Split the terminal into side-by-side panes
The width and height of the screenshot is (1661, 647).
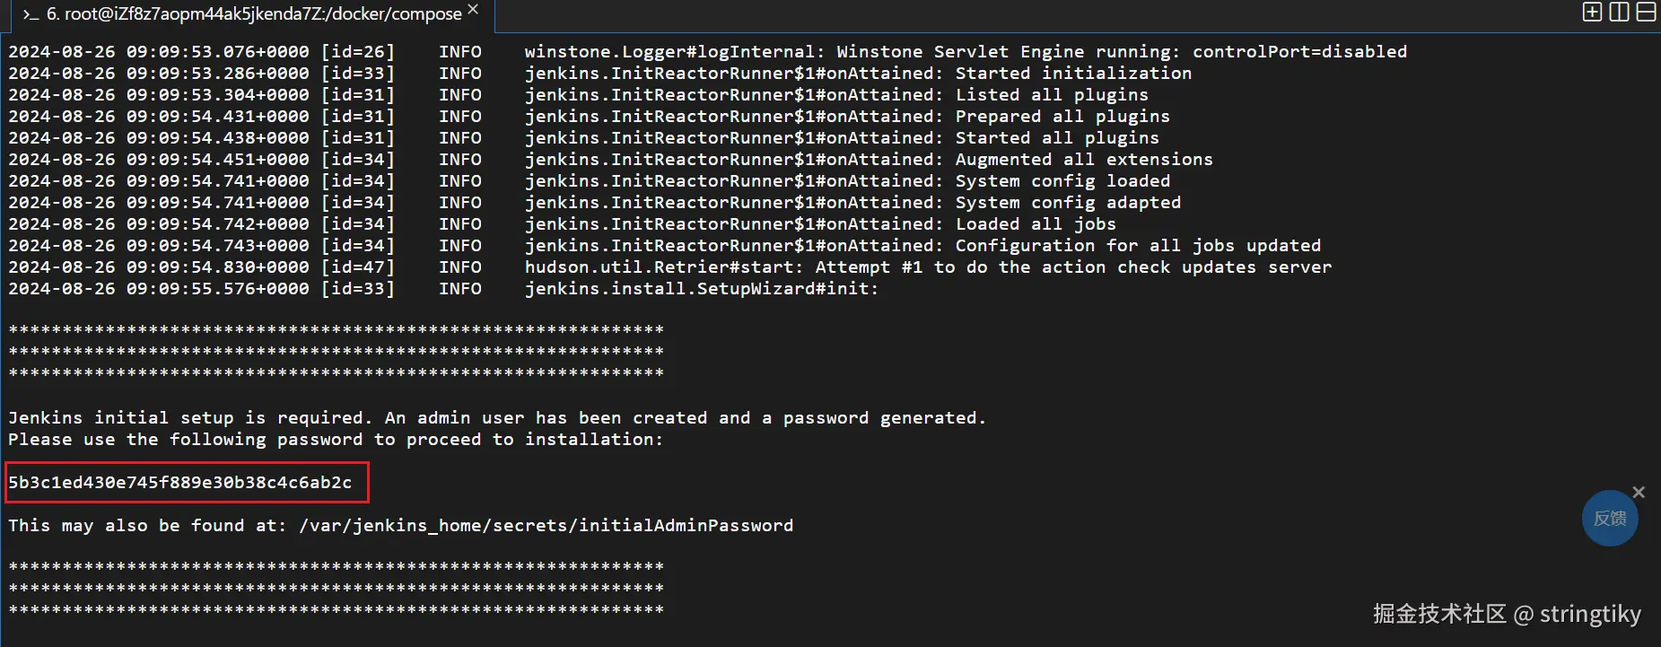tap(1619, 12)
